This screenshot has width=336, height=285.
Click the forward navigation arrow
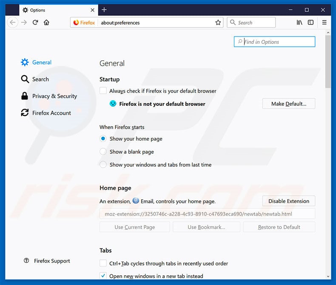coord(24,23)
